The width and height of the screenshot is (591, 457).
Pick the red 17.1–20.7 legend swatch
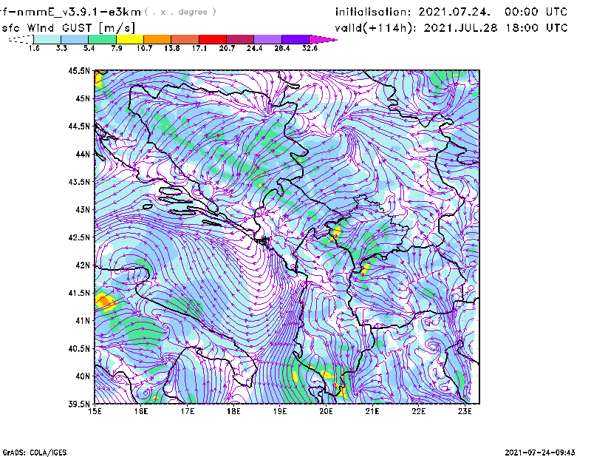pyautogui.click(x=213, y=39)
